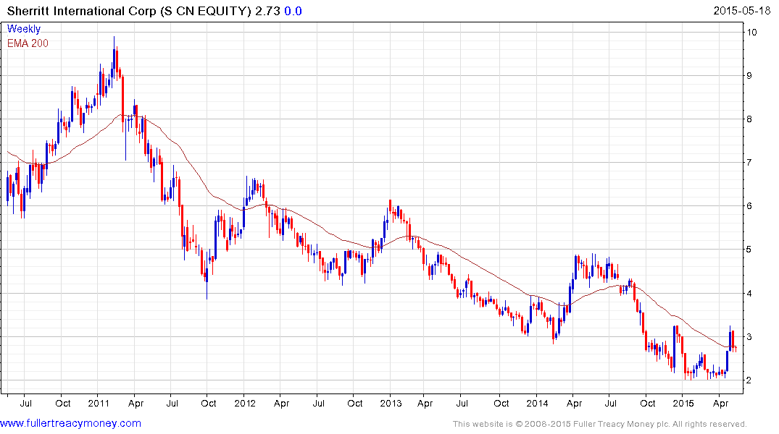779x434 pixels.
Task: Click the x-axis label 2015
Action: 683,403
